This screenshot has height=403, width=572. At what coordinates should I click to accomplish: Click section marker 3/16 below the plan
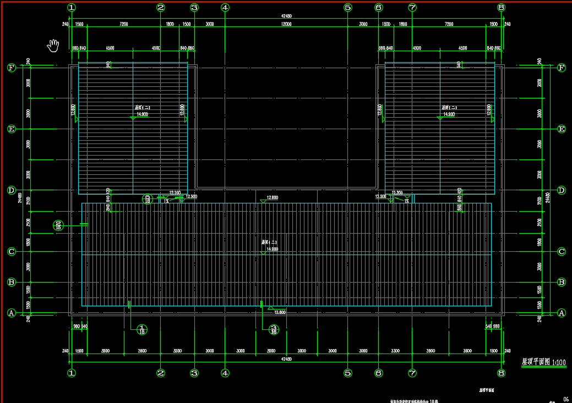tap(274, 329)
